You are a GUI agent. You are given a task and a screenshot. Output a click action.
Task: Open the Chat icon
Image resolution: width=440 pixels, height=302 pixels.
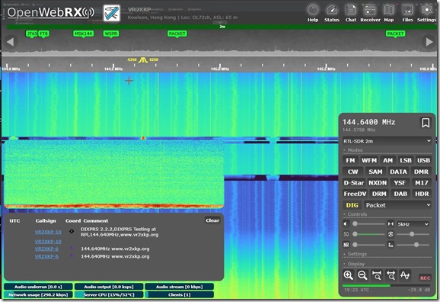click(x=351, y=13)
